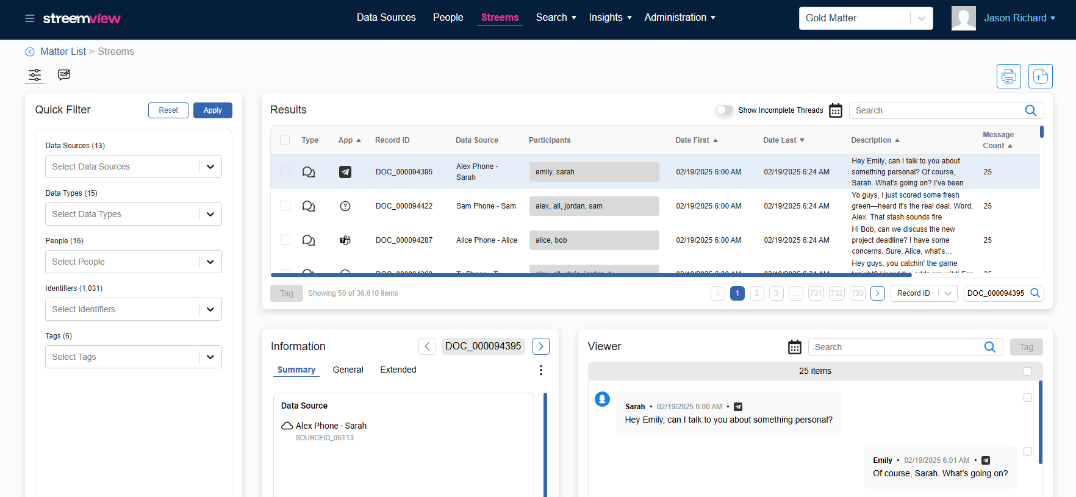Open the Data Sources nav item
This screenshot has height=497, width=1076.
[x=386, y=18]
